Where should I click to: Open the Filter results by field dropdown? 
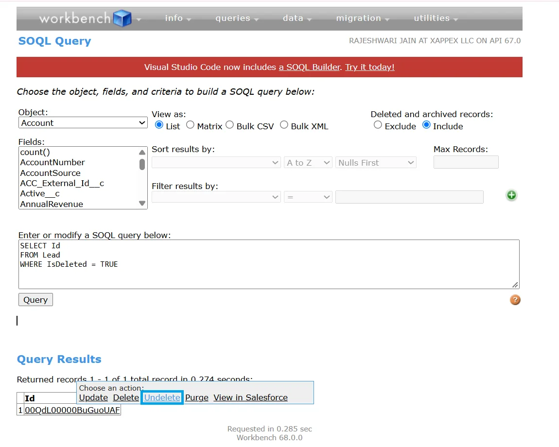click(216, 197)
